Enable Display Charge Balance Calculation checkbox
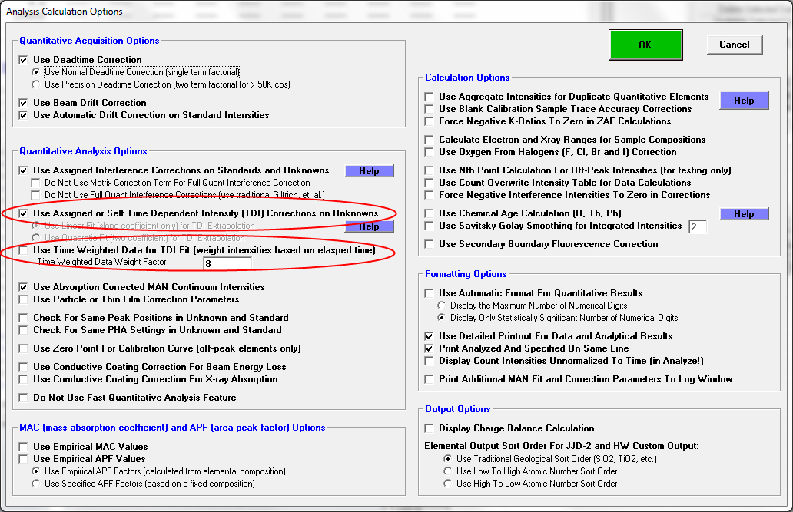Viewport: 793px width, 512px height. pos(430,428)
